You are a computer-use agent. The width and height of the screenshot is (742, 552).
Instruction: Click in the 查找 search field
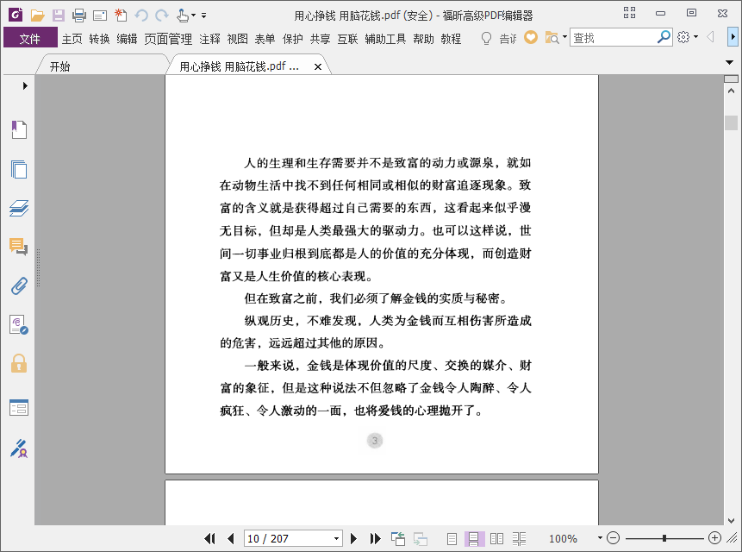coord(614,37)
